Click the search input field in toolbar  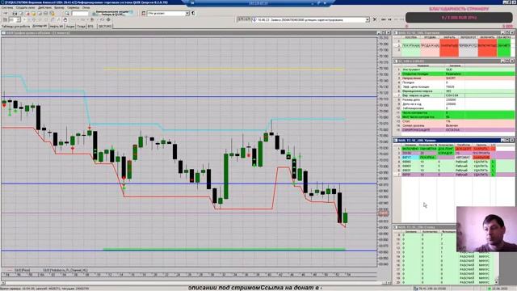tap(80, 13)
